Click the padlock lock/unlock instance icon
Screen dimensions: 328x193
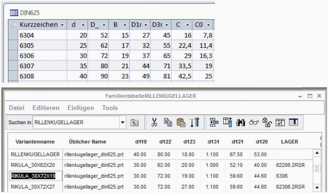tap(267, 122)
